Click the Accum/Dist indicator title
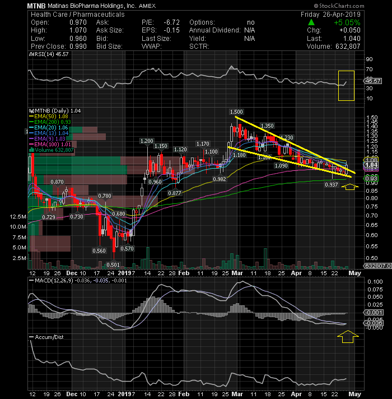Viewport: 392px width, 399px height. (x=49, y=337)
